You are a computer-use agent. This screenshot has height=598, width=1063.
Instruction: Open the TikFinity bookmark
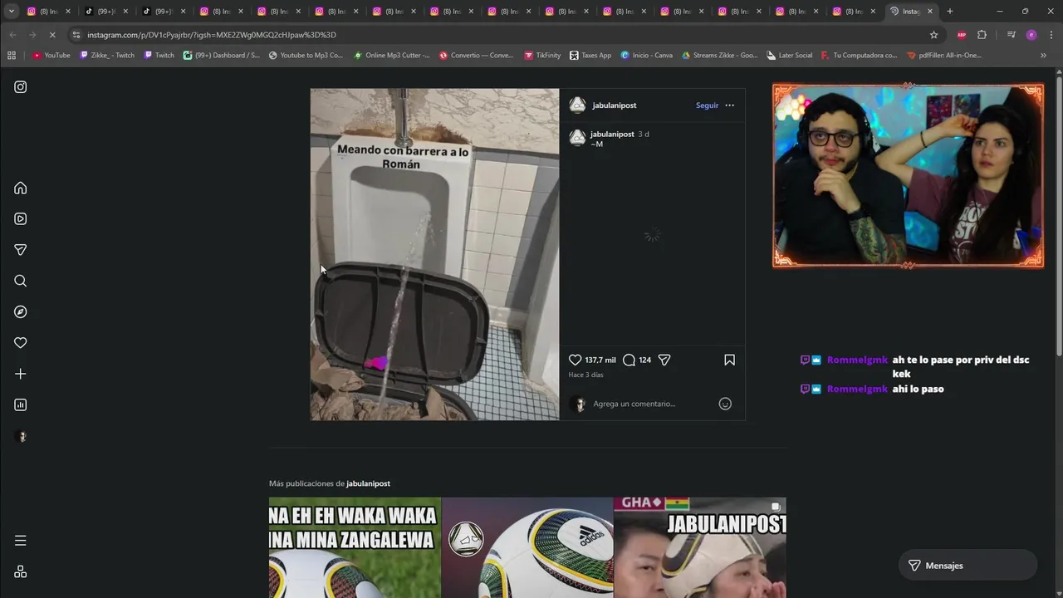(542, 56)
